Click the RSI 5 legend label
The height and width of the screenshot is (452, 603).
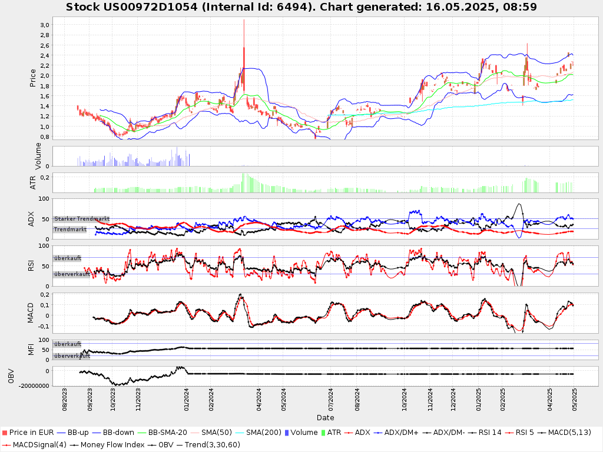[525, 433]
